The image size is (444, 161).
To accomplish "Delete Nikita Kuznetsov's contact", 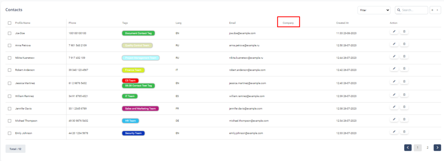I will click(404, 57).
